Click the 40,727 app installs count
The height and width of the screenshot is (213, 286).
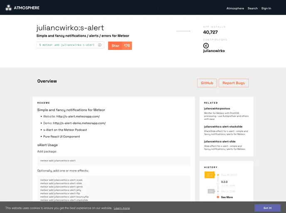[x=210, y=32]
